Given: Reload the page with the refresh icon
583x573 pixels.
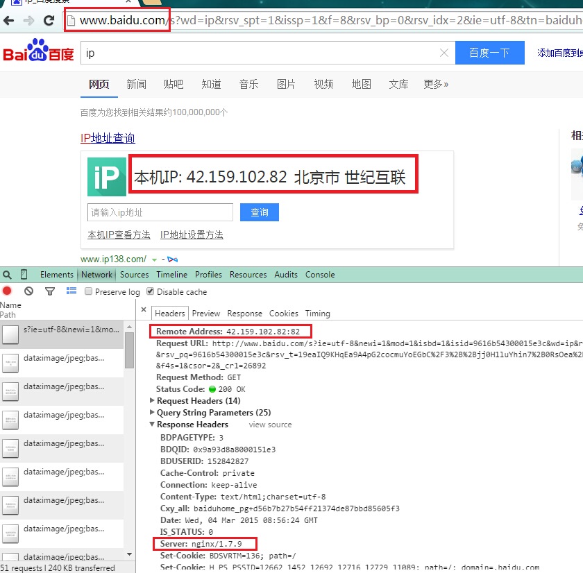Looking at the screenshot, I should (49, 20).
